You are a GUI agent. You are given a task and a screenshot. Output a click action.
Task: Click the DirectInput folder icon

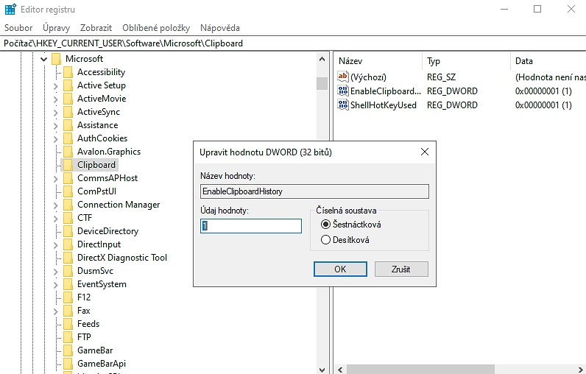(68, 244)
